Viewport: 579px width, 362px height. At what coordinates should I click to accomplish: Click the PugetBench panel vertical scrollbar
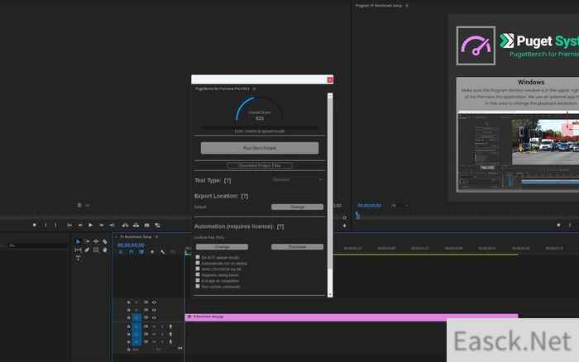pyautogui.click(x=330, y=183)
